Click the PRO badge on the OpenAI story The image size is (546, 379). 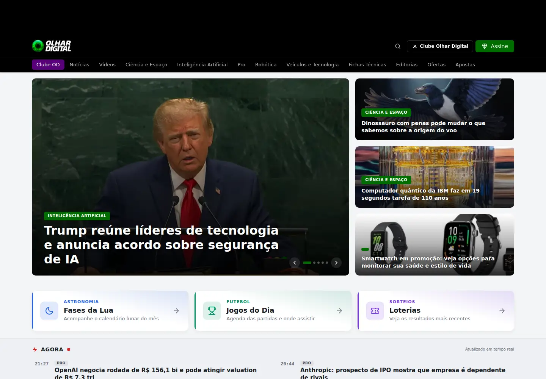click(61, 363)
